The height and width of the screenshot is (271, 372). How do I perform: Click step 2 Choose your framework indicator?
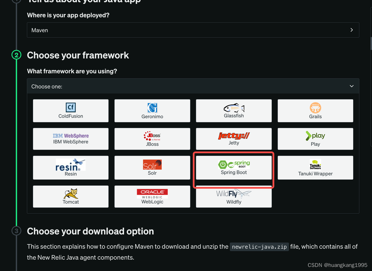[16, 55]
